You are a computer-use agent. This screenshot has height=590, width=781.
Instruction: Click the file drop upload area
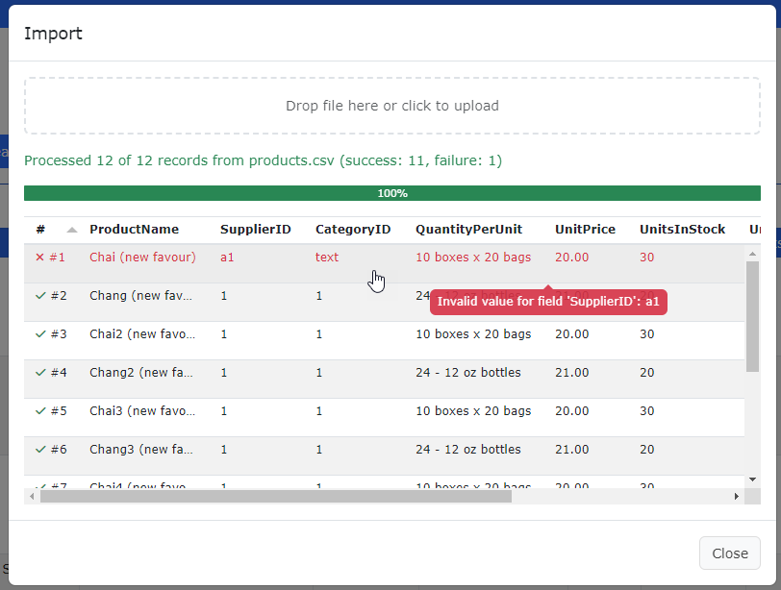point(391,106)
